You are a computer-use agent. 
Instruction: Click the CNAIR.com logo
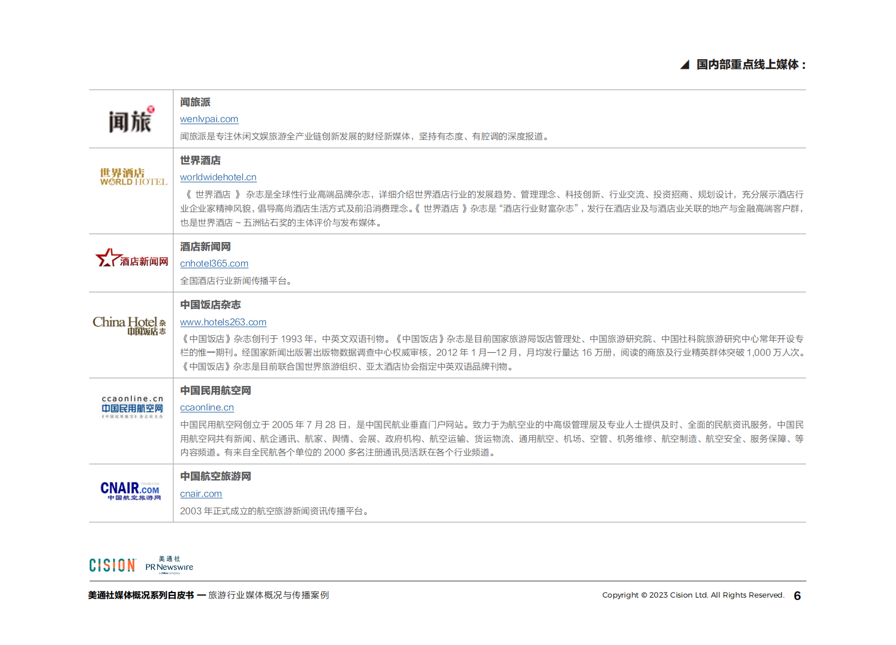[x=131, y=490]
